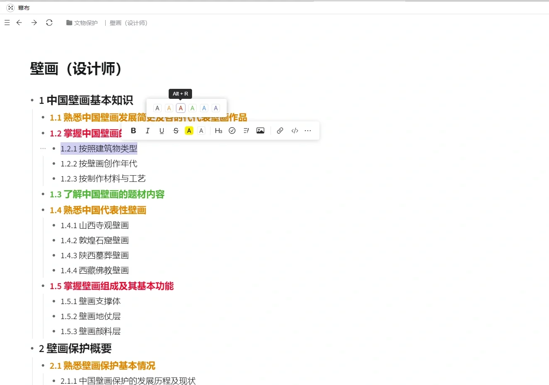Underline the selected text
The image size is (549, 385).
(162, 131)
